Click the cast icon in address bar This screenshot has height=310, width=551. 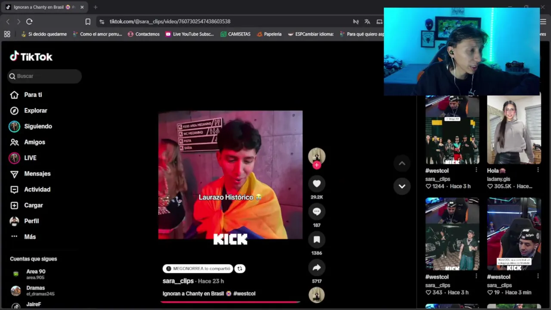379,22
